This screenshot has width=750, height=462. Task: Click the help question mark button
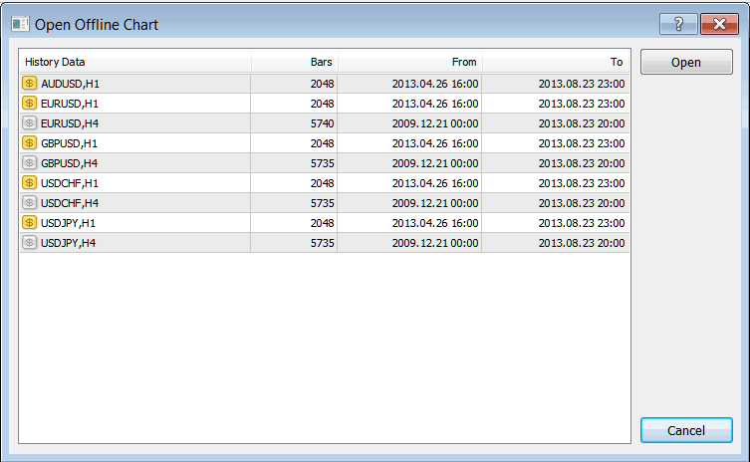tap(678, 24)
